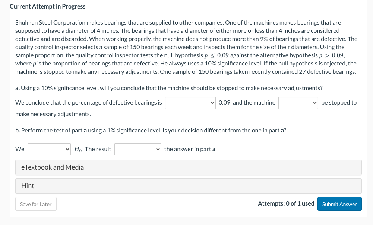Image resolution: width=373 pixels, height=225 pixels.
Task: Open the dropdown before H0
Action: pos(49,149)
